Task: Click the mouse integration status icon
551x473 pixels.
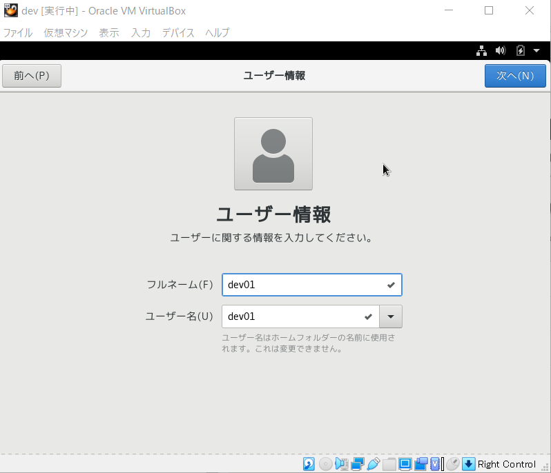Action: pos(453,464)
